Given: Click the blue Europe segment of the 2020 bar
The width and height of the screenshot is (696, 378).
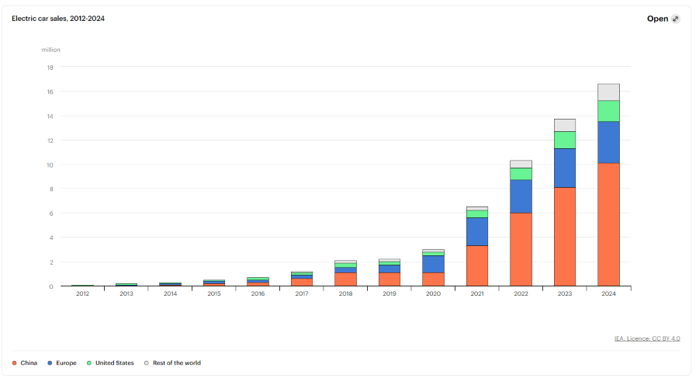Looking at the screenshot, I should 433,264.
